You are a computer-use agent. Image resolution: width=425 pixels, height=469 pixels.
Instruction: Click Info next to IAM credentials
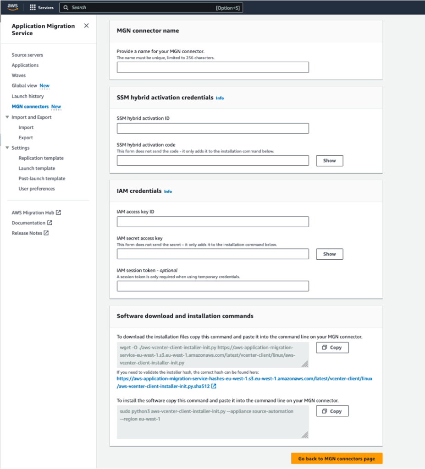pos(168,191)
